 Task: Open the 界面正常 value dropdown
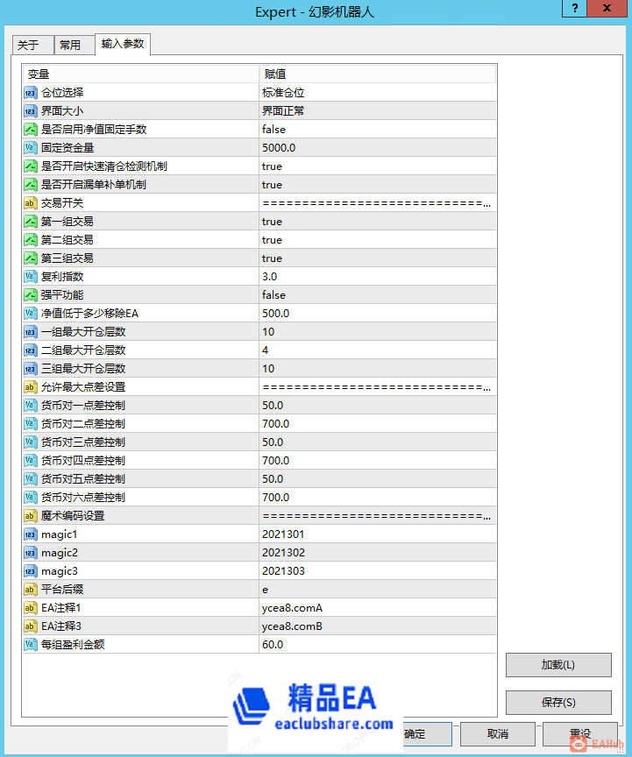[x=378, y=111]
